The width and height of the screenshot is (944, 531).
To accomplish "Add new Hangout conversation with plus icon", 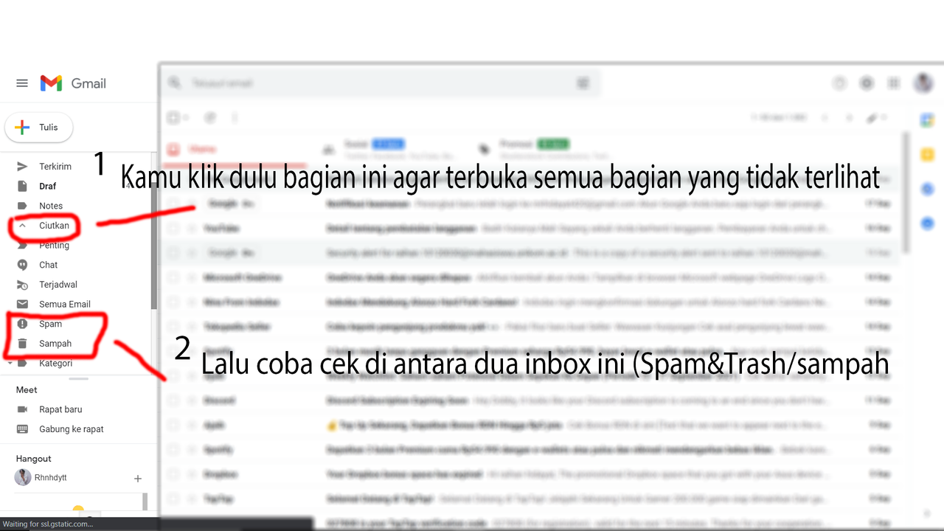I will (x=137, y=479).
